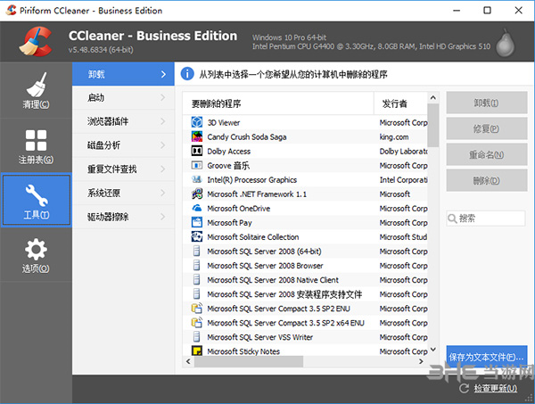535x404 pixels.
Task: Click the vertical scrollbar up arrow
Action: 433,98
